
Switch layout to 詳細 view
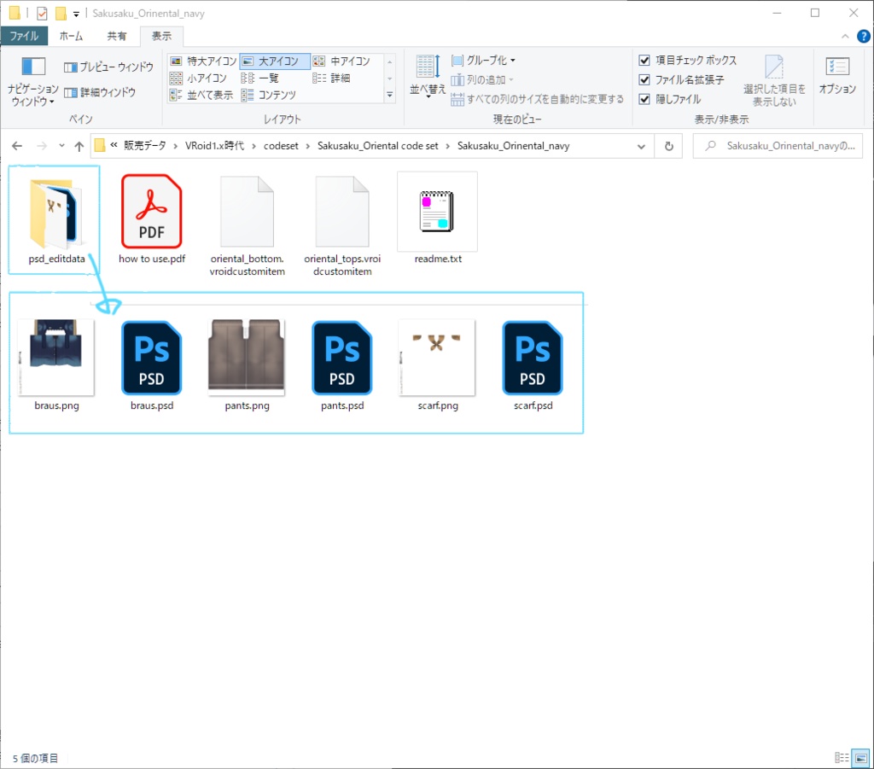click(332, 78)
